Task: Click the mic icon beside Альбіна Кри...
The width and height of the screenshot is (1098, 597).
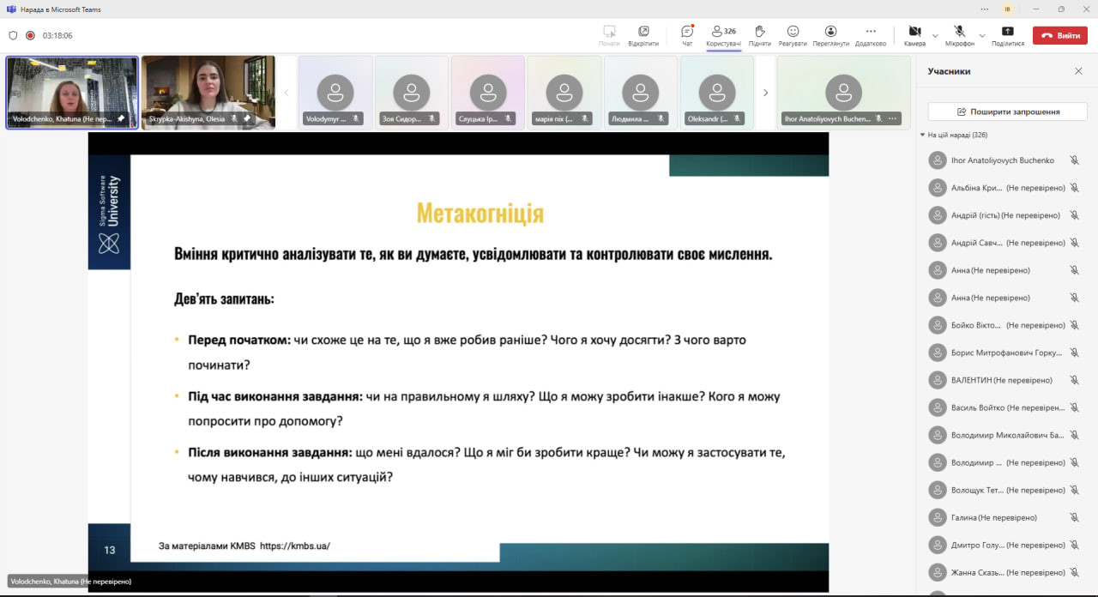Action: point(1074,188)
